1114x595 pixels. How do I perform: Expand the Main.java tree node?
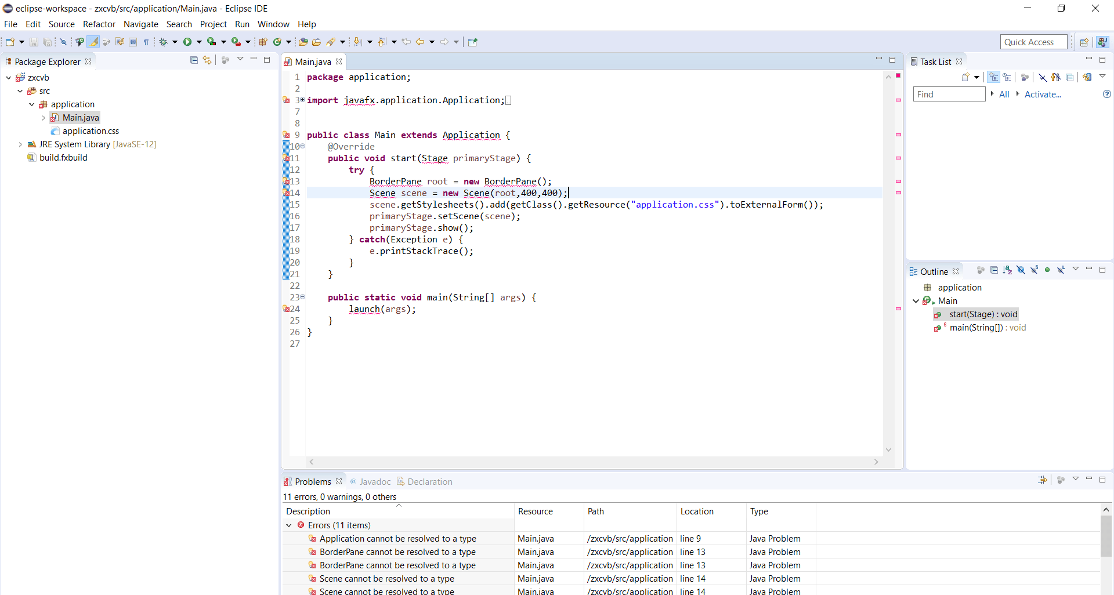44,118
